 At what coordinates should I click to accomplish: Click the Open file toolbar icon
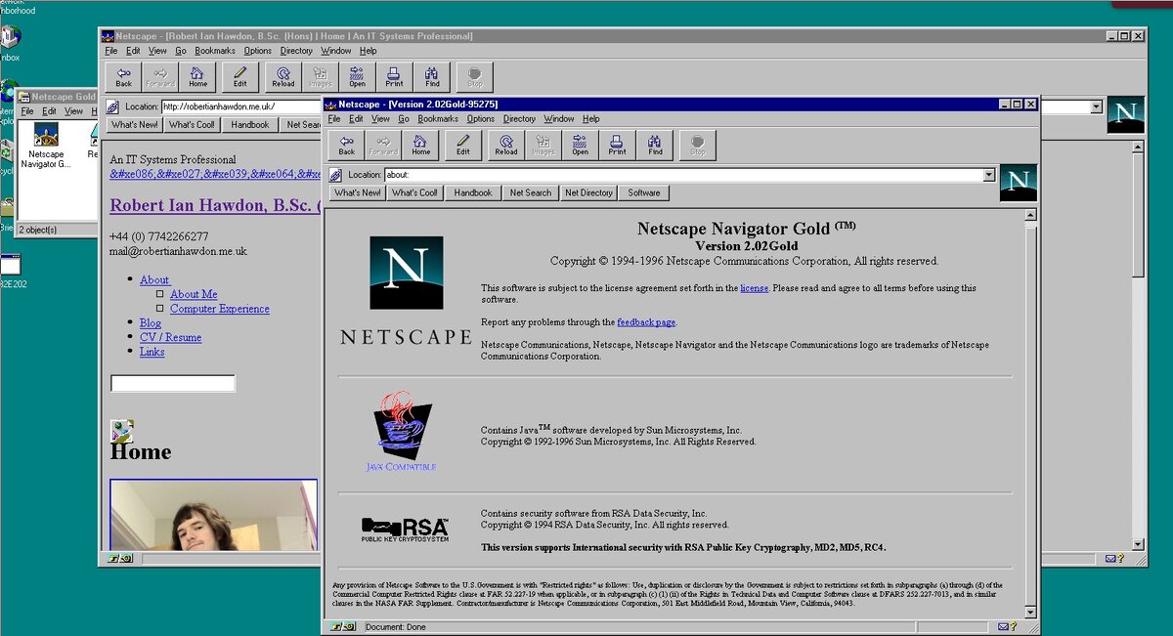[x=581, y=145]
